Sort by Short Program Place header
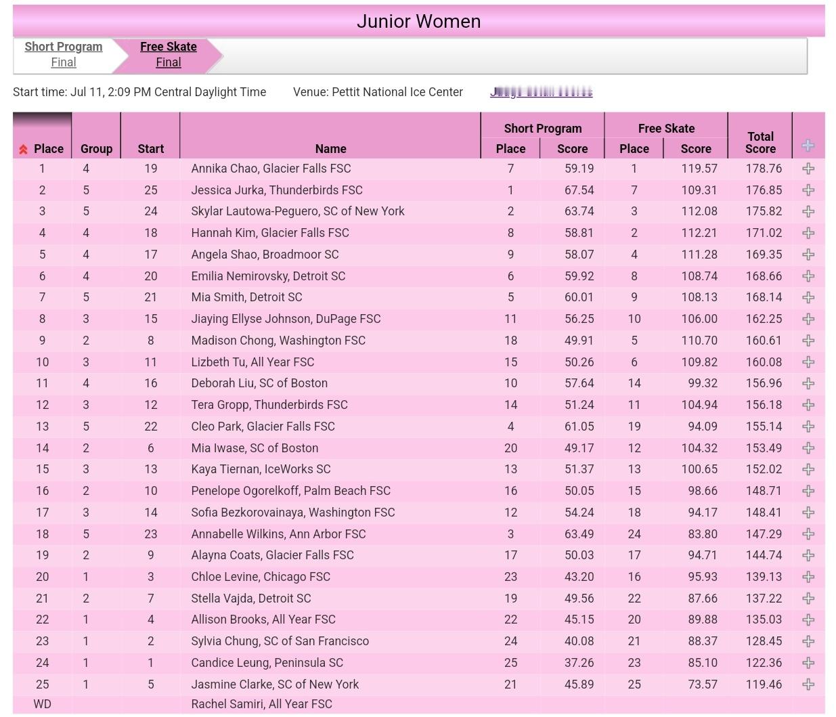This screenshot has height=717, width=836. coord(511,149)
